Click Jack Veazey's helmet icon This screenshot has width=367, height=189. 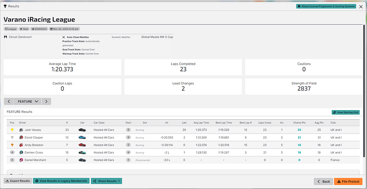tap(21, 130)
